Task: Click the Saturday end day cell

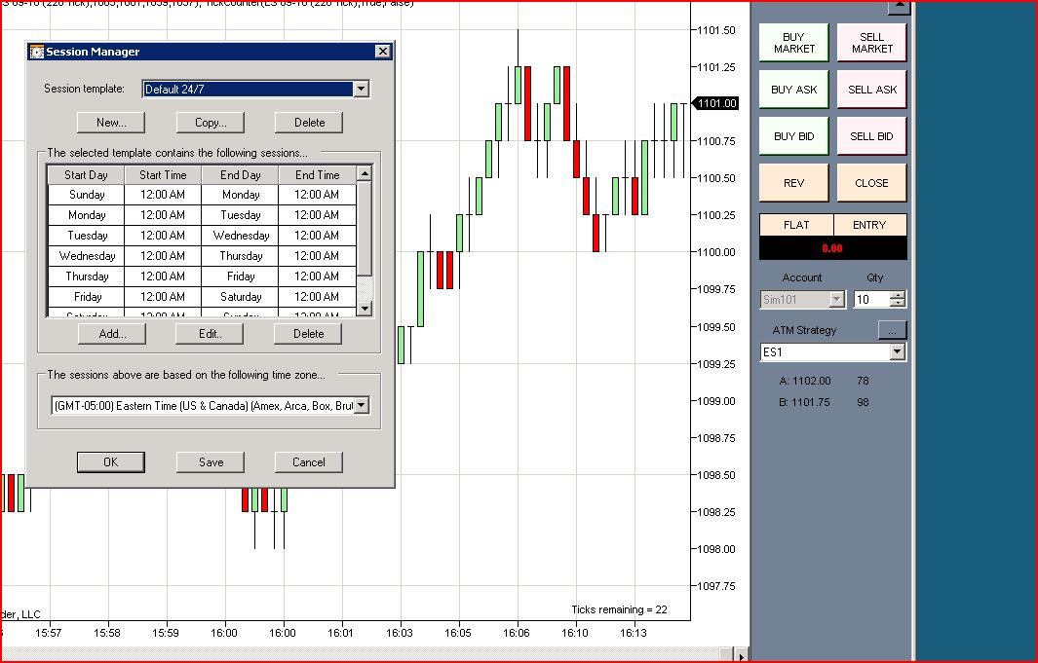Action: point(241,297)
